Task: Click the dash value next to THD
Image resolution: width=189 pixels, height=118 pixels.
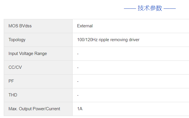Action: (78, 95)
